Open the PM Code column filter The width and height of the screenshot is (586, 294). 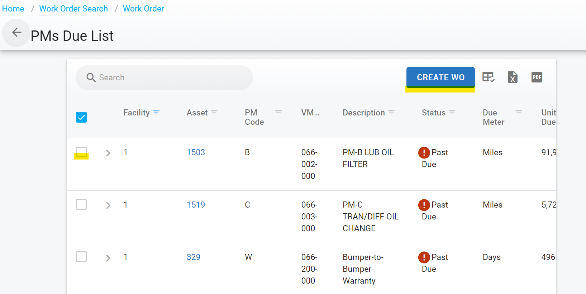(278, 112)
